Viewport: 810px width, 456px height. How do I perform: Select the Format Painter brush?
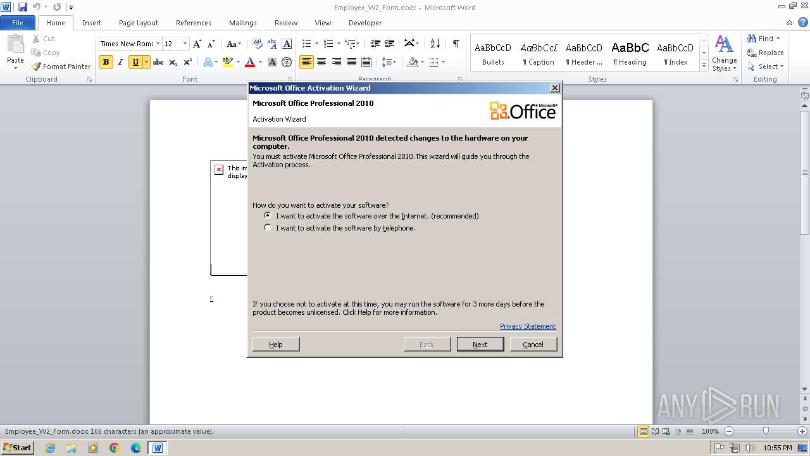coord(36,66)
